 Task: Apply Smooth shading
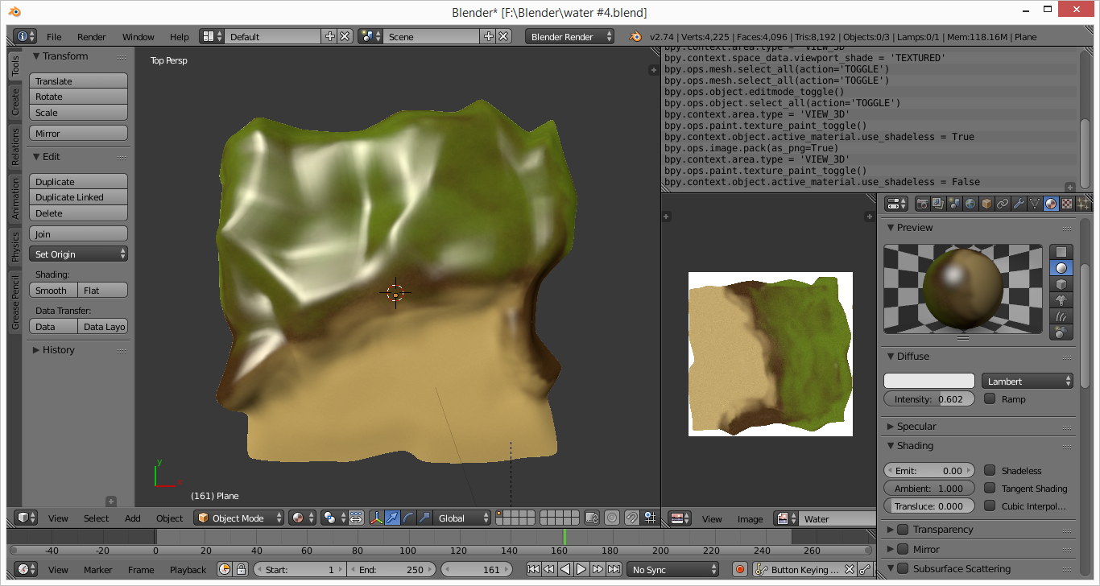tap(52, 290)
